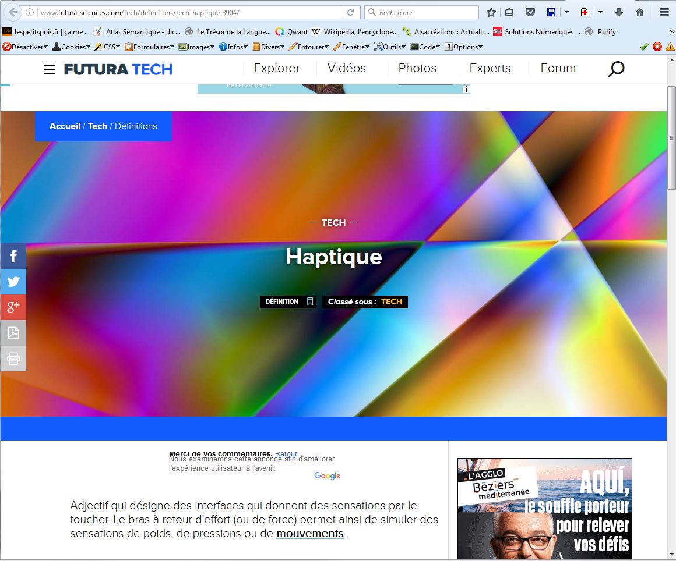Bookmark this page with the star icon
Viewport: 676px width, 561px height.
(x=491, y=12)
